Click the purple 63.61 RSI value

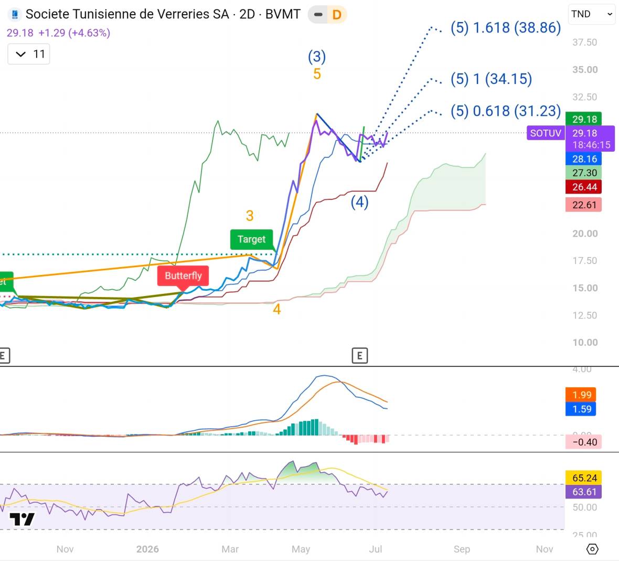pos(584,492)
